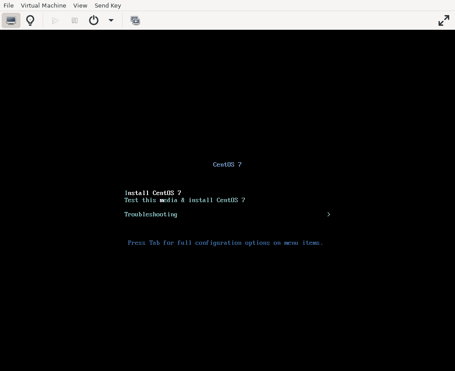Click the arrow beside Troubleshooting
The image size is (455, 371).
(x=329, y=214)
